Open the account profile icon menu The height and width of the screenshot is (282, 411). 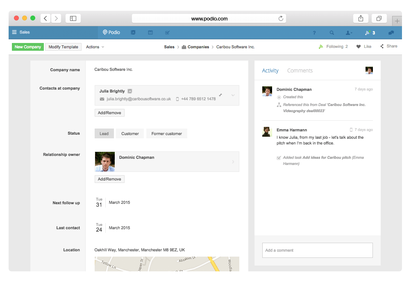[349, 33]
